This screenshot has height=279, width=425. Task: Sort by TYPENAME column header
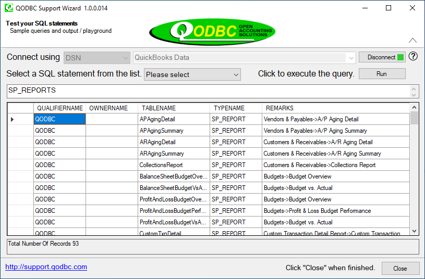click(x=236, y=108)
